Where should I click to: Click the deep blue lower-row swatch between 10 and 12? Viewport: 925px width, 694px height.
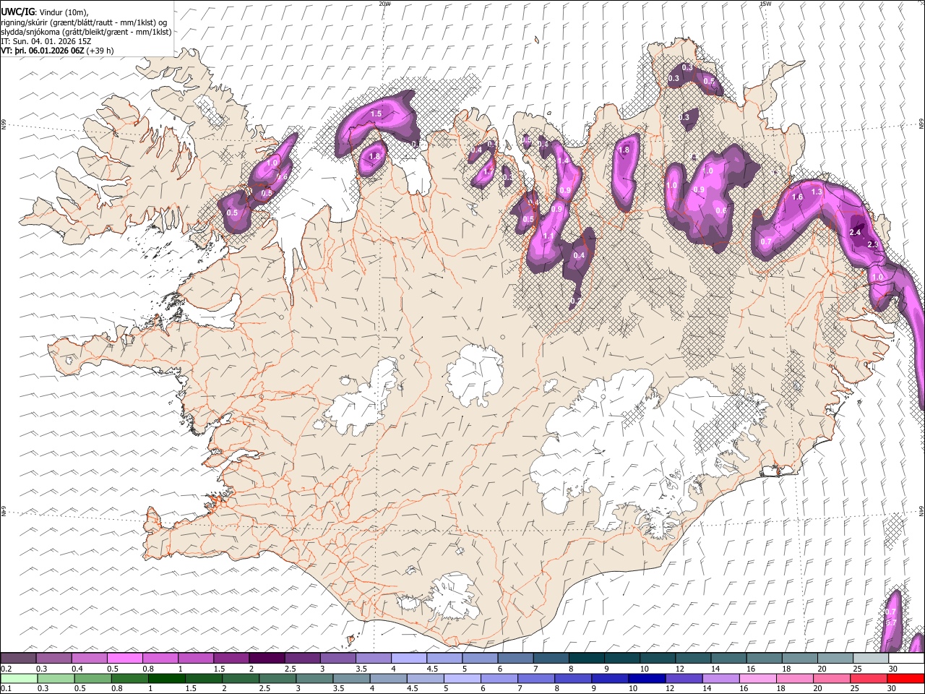pos(646,678)
